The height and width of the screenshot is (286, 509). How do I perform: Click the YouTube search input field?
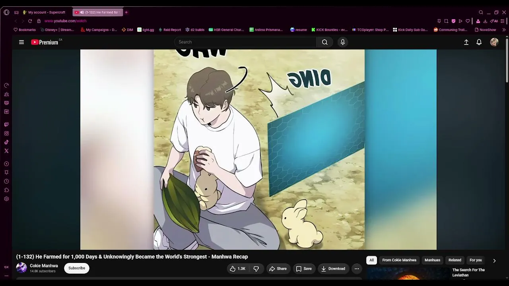(x=245, y=42)
